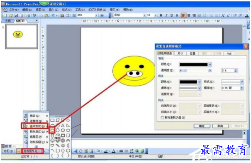Screen dimensions: 251x163
Task: Click the Insert WordArt icon on drawing toolbar
Action: [76, 151]
